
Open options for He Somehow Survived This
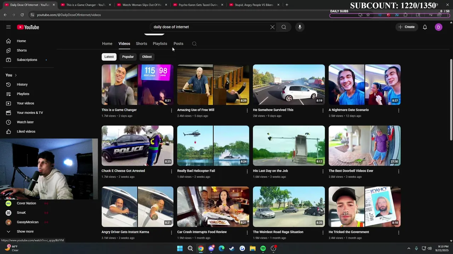point(323,110)
